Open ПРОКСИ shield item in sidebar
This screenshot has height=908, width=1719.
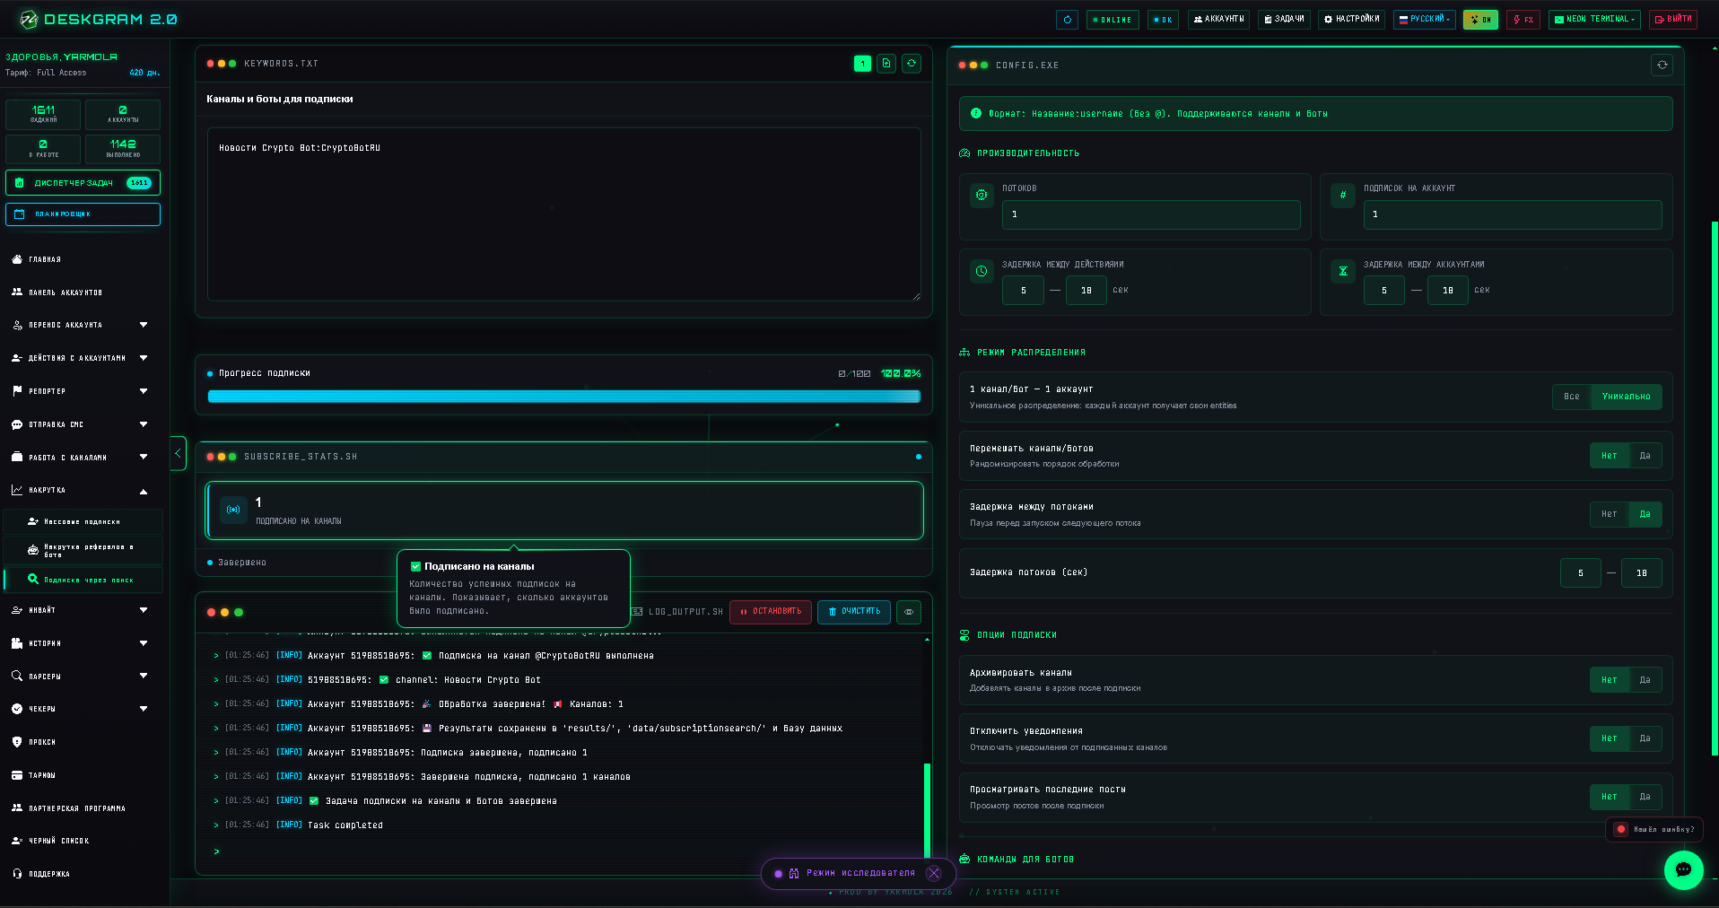click(42, 742)
